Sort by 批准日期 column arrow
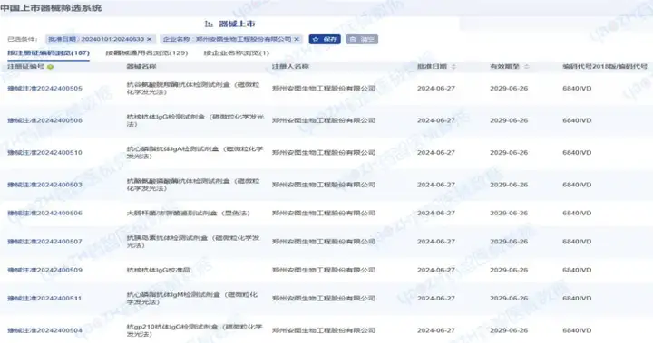The width and height of the screenshot is (653, 343). pos(454,67)
